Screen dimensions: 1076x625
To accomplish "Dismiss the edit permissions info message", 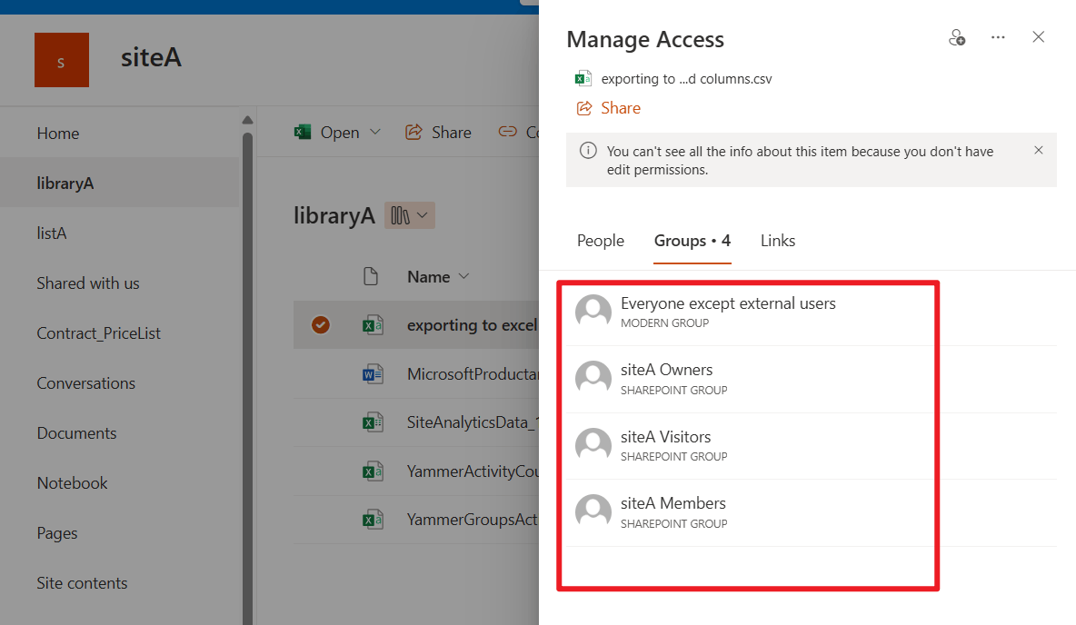I will click(1039, 151).
